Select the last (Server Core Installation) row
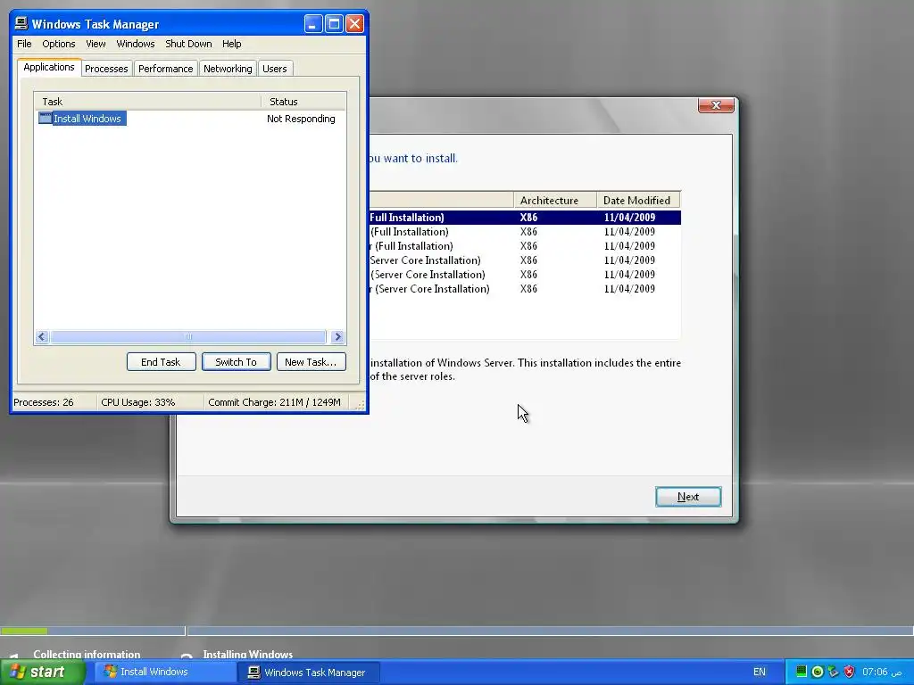914x685 pixels. pos(525,289)
